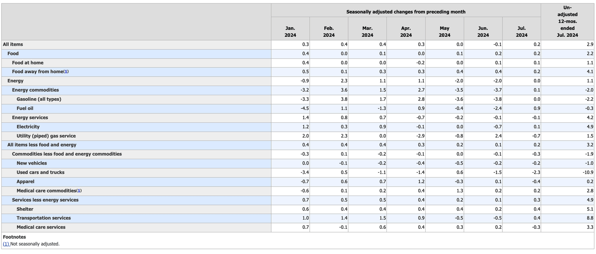596x254 pixels.
Task: Click the -10.9 value for used cars
Action: [x=588, y=172]
